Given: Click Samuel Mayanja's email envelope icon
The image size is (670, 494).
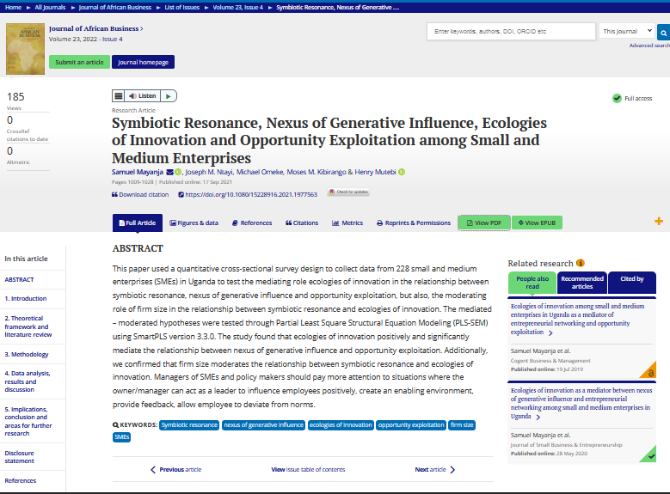Looking at the screenshot, I should [169, 172].
